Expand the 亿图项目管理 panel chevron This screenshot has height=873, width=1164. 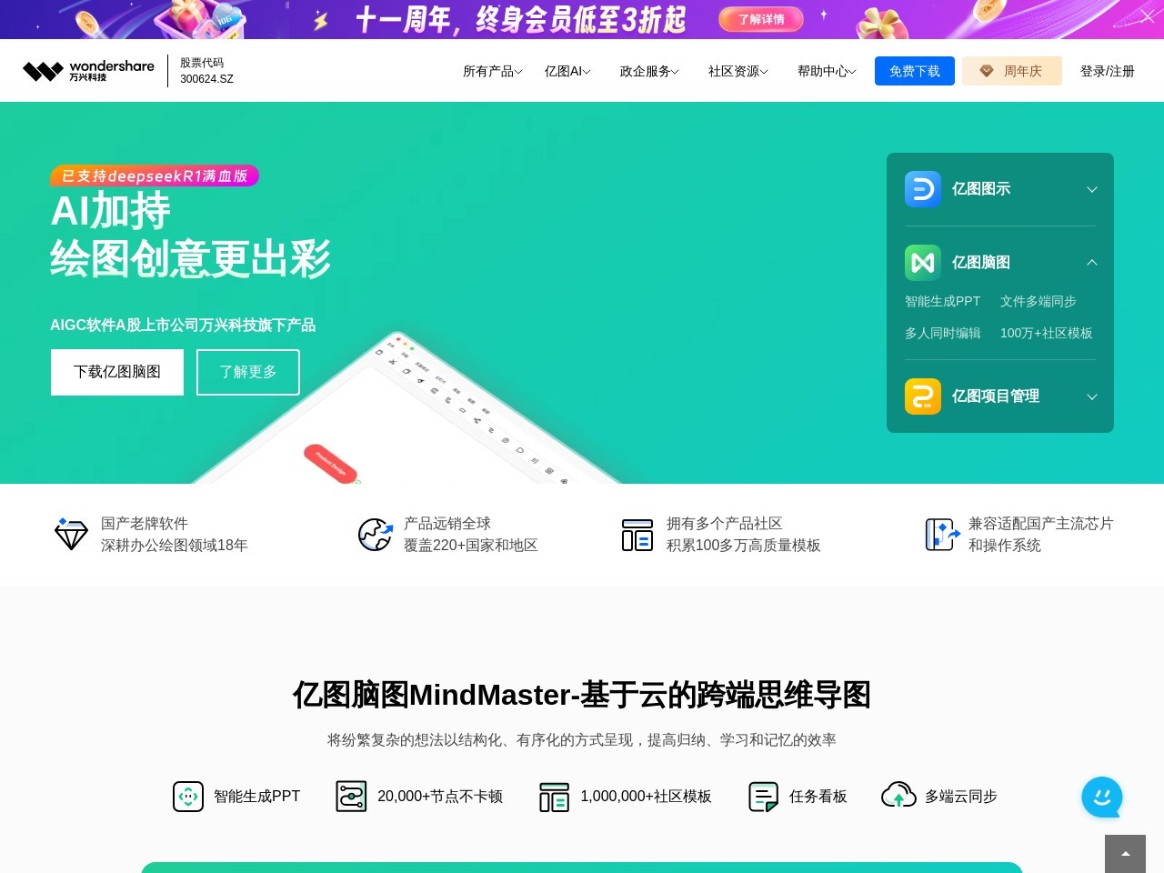(1092, 396)
